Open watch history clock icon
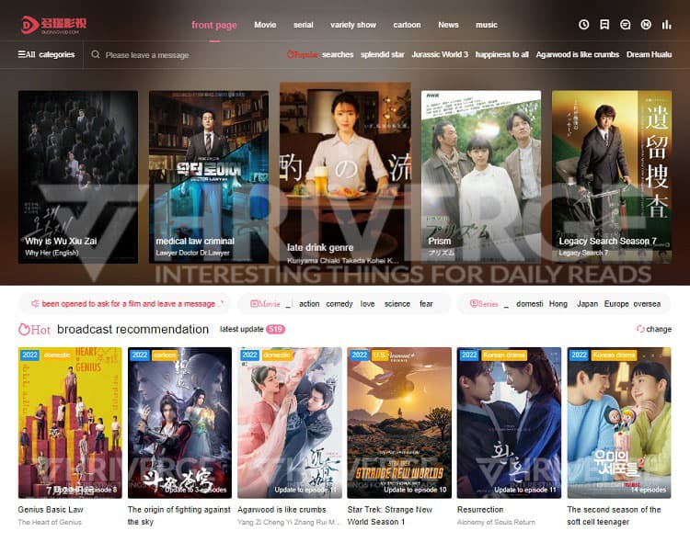The height and width of the screenshot is (542, 690). point(584,25)
